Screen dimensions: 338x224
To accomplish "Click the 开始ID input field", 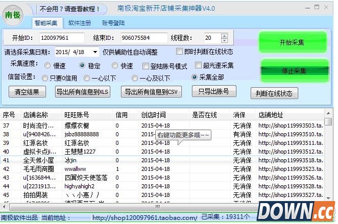I will [62, 38].
